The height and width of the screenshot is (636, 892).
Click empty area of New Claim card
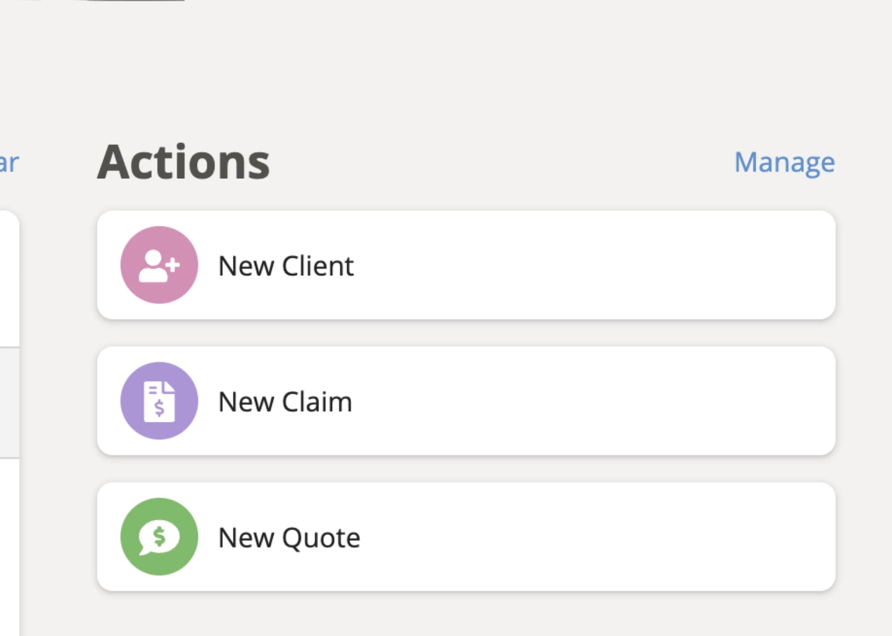[x=593, y=401]
